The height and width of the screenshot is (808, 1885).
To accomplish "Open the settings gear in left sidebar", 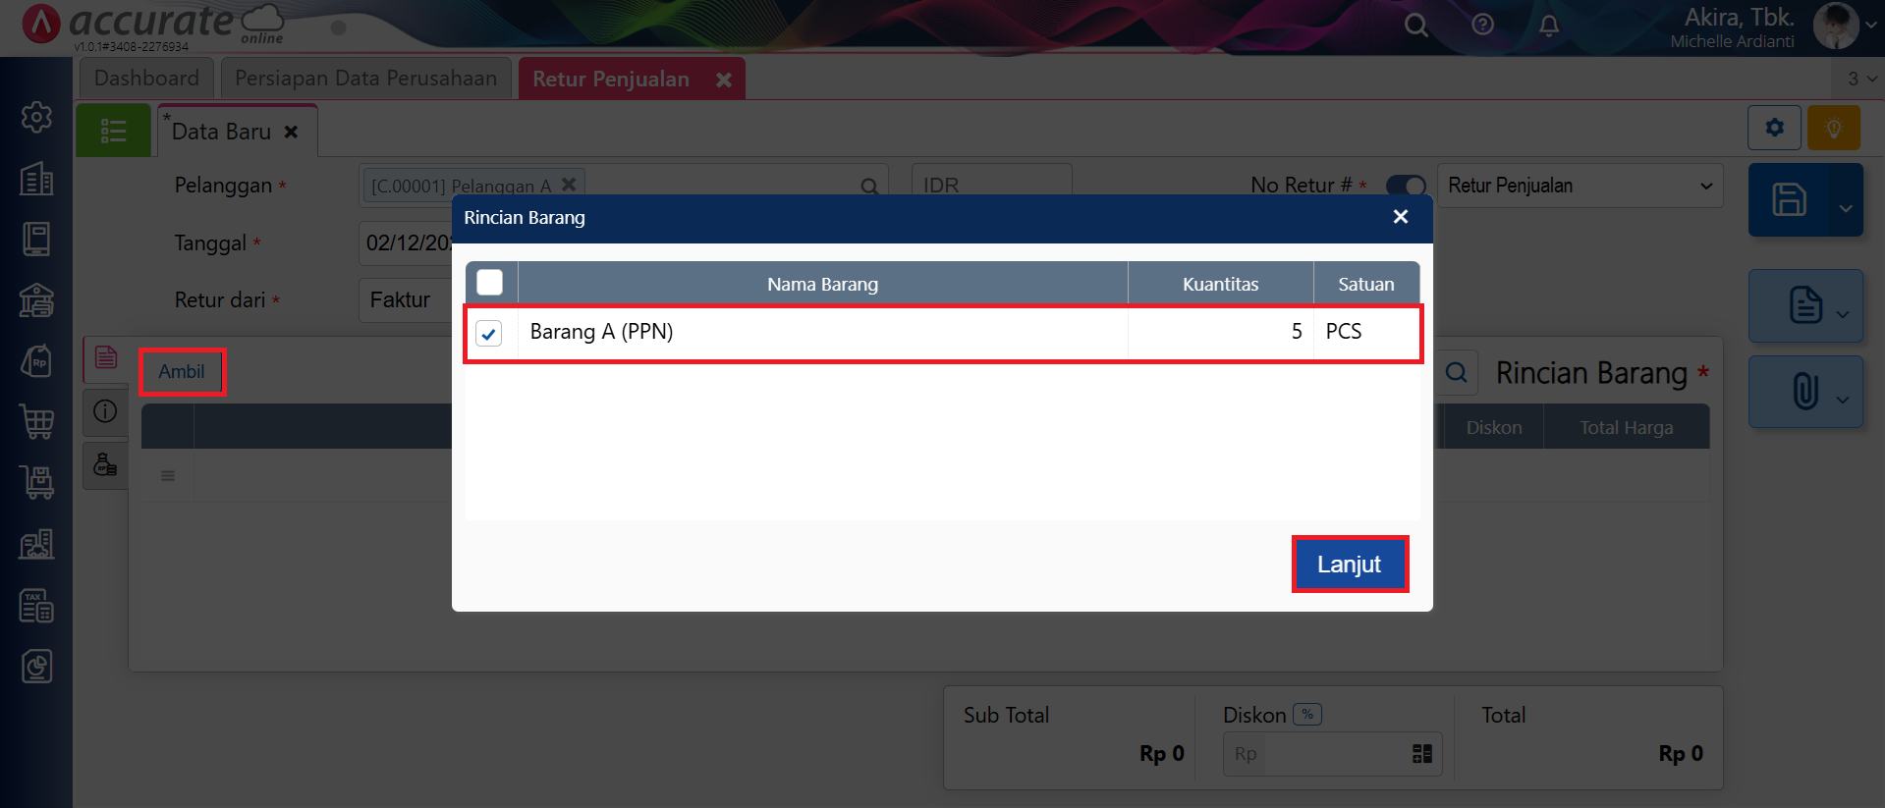I will point(36,117).
